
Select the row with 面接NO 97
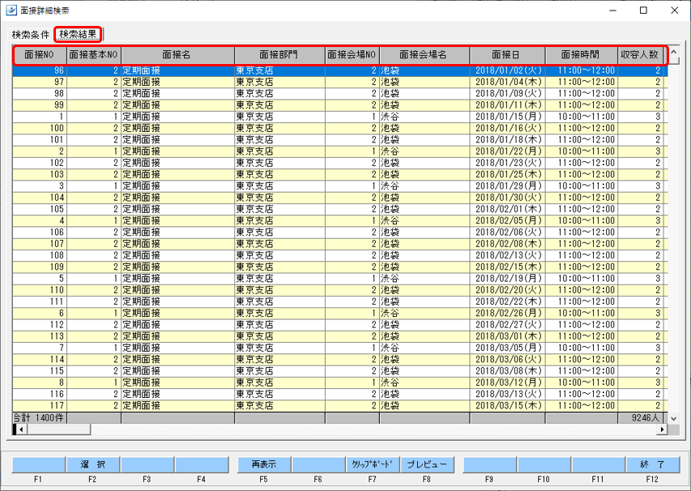339,82
